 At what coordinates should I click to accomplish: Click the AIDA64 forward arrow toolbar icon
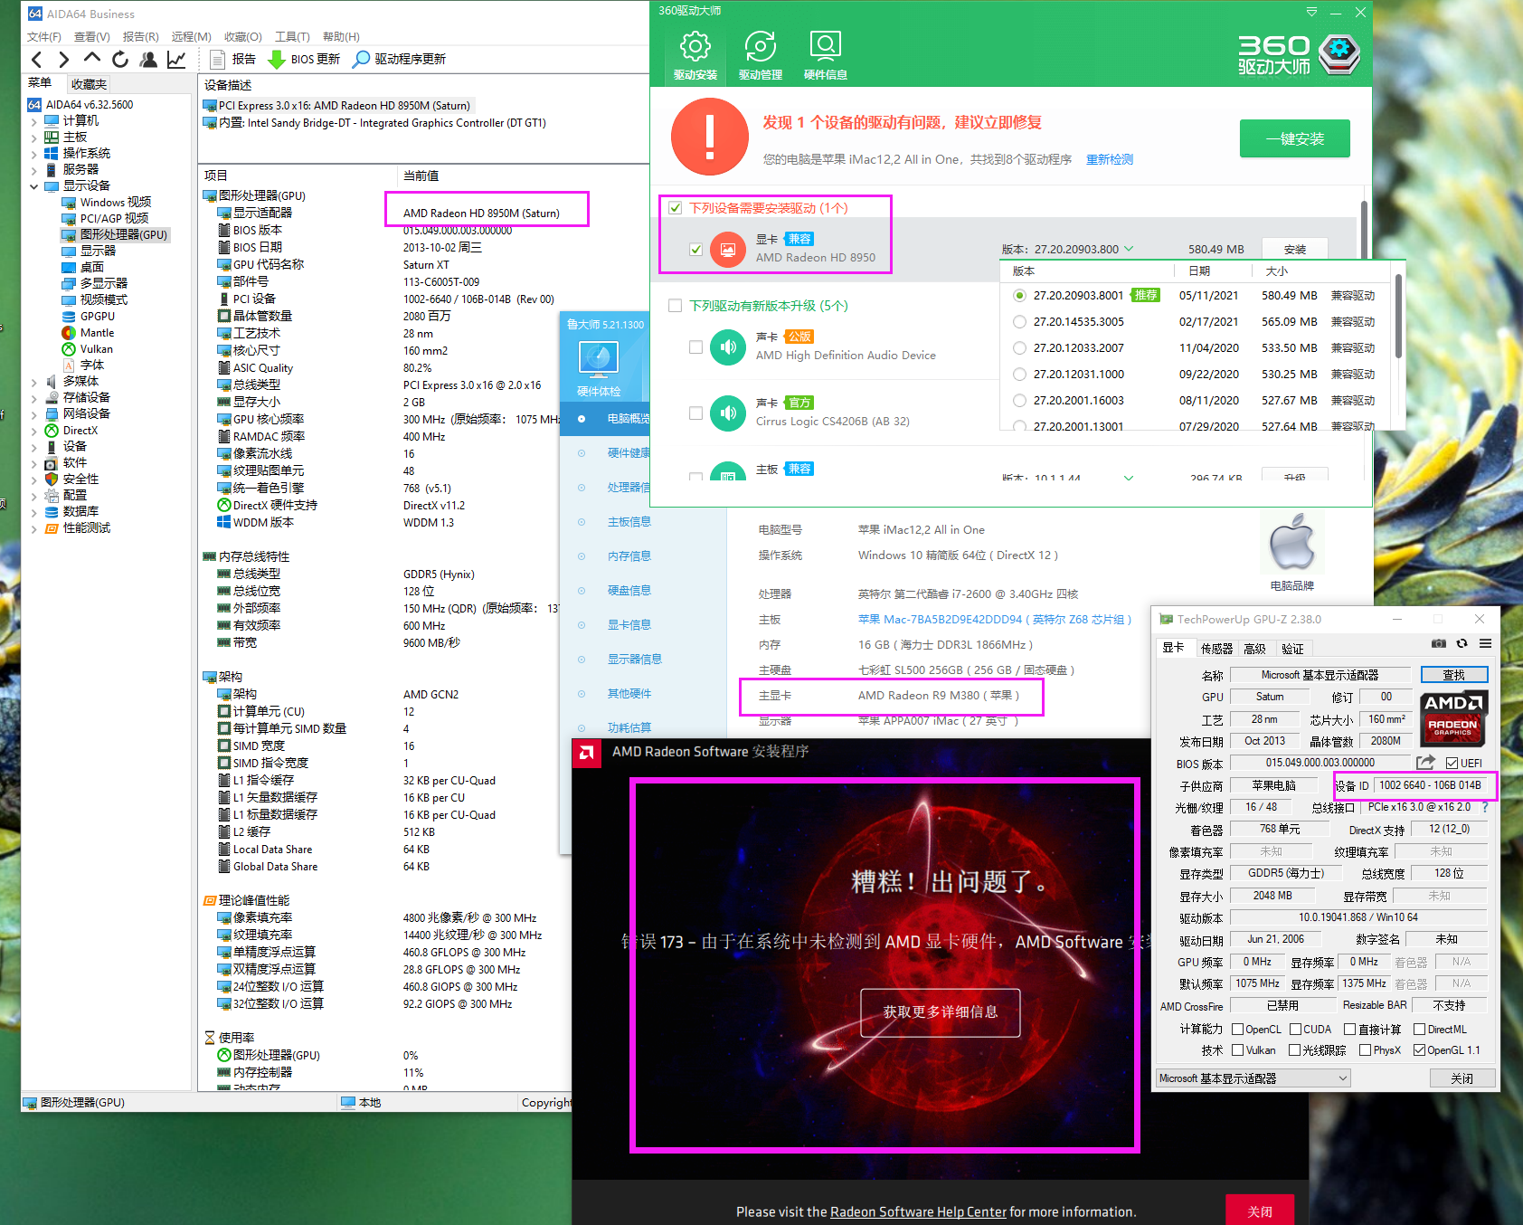coord(63,60)
